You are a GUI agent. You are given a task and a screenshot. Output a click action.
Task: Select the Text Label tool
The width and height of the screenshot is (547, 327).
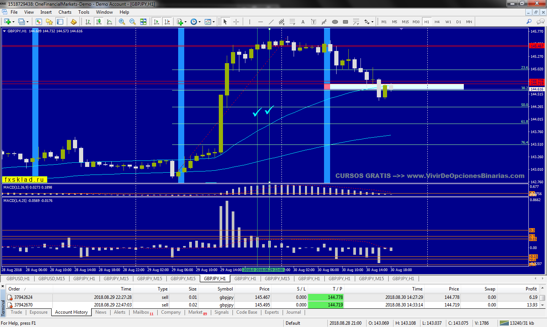(x=313, y=22)
